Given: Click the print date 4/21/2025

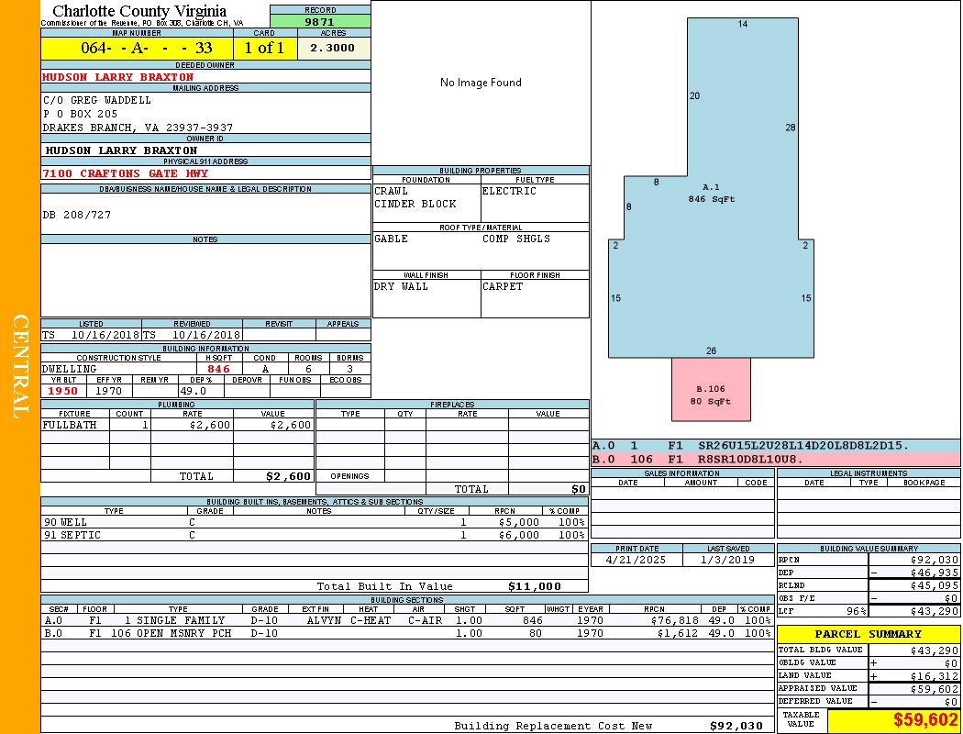Looking at the screenshot, I should point(636,560).
